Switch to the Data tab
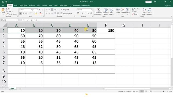This screenshot has width=173, height=97. tap(39, 5)
